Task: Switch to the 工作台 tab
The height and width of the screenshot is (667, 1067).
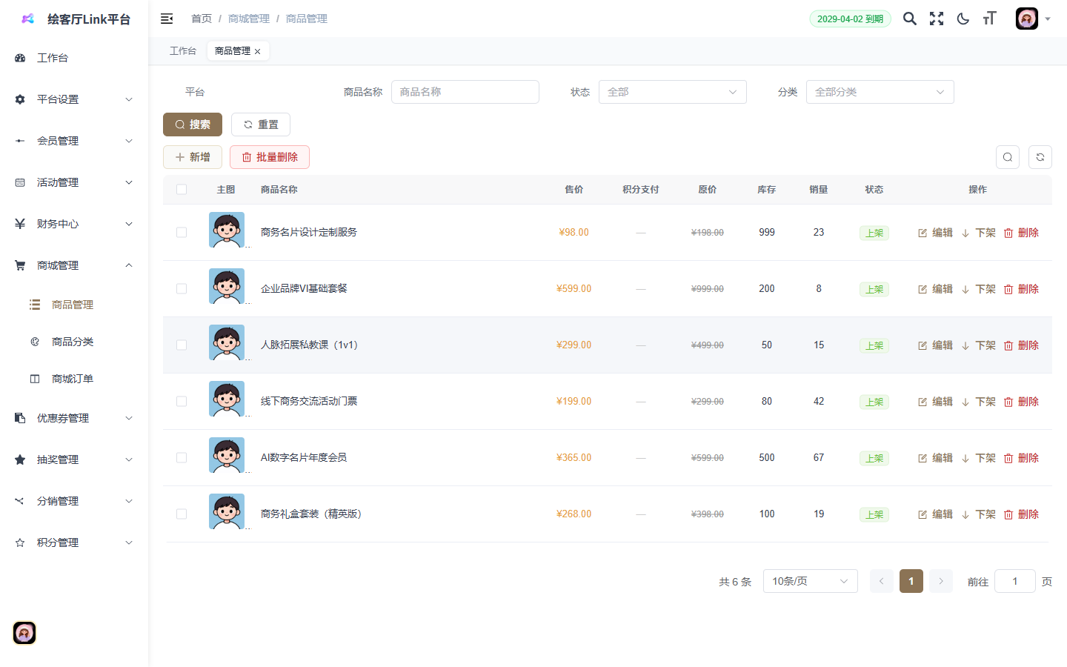Action: [182, 50]
